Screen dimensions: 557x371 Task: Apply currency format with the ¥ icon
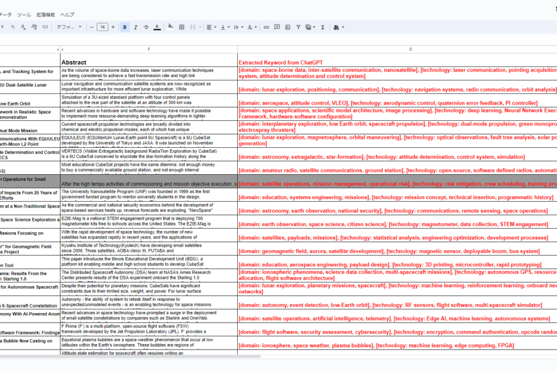(x=2, y=27)
